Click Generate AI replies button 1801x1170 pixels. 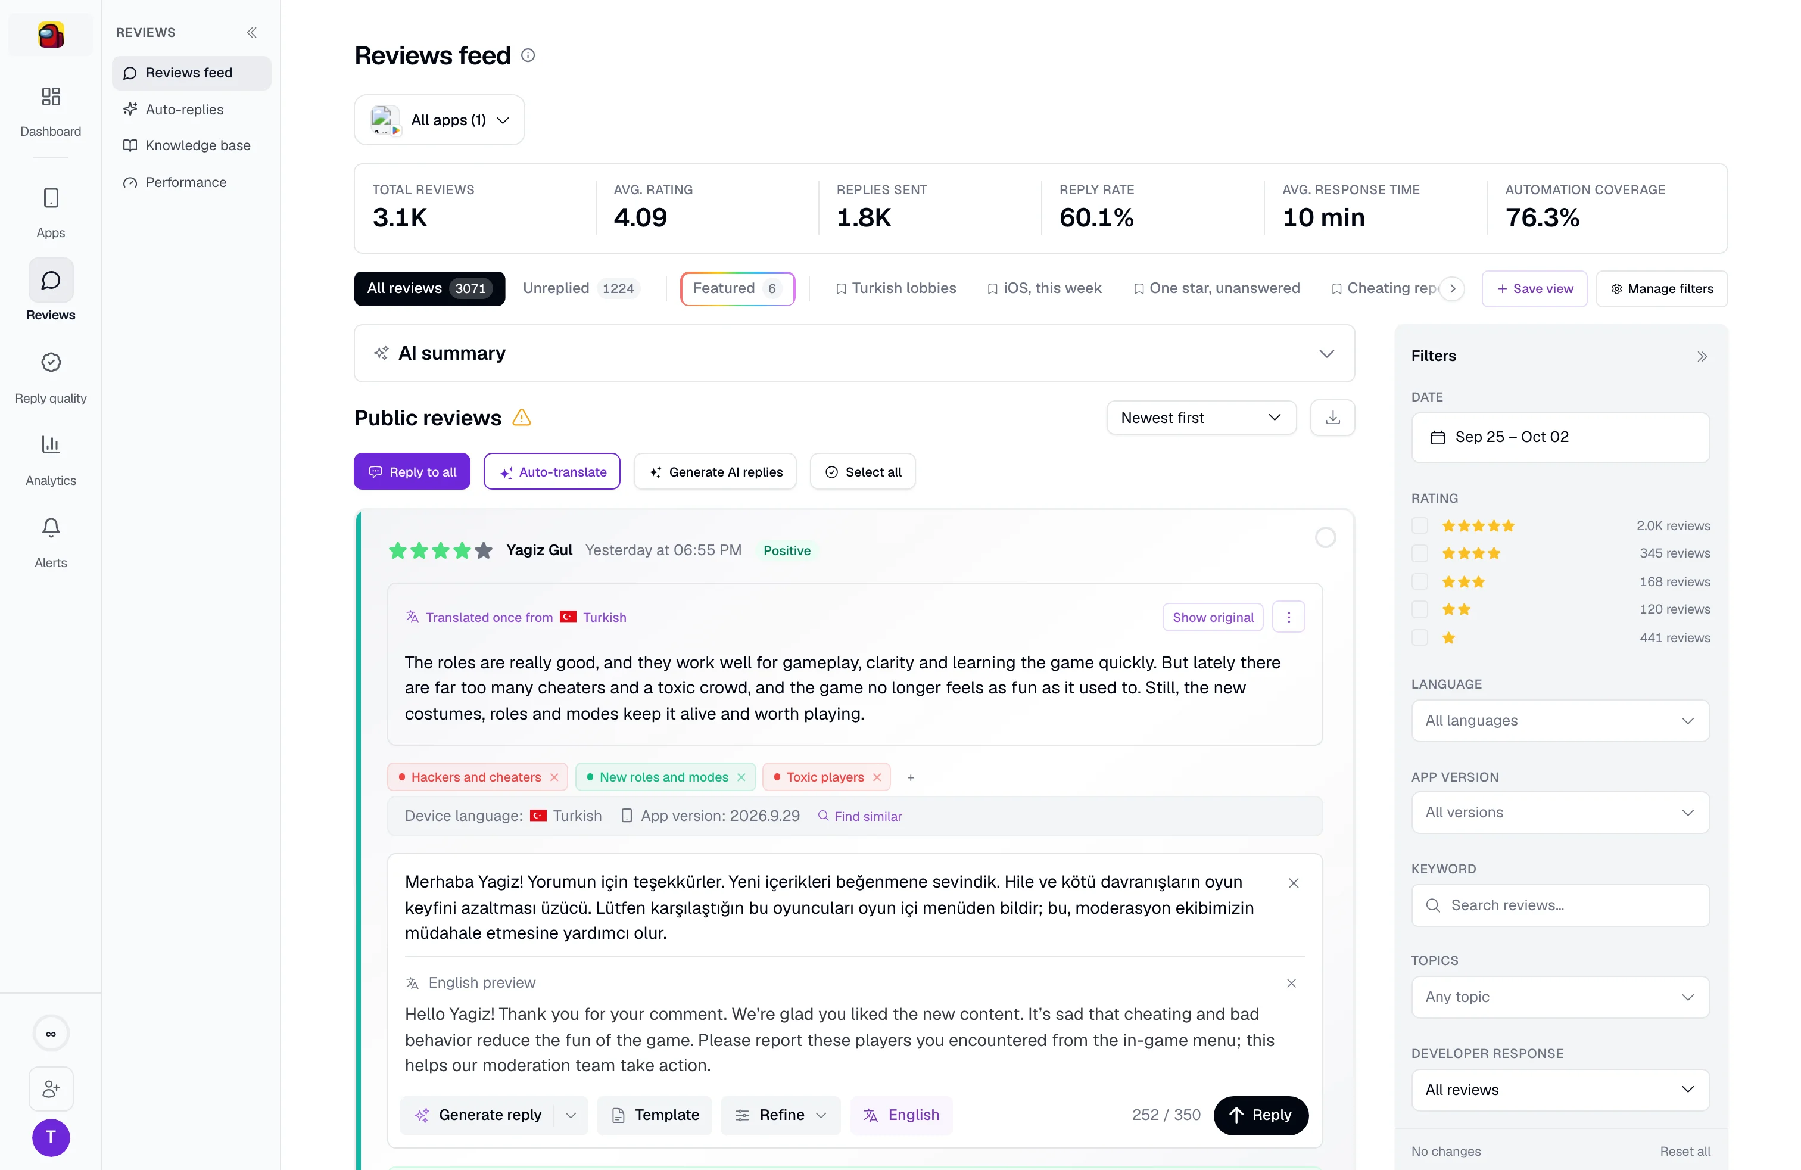(715, 472)
